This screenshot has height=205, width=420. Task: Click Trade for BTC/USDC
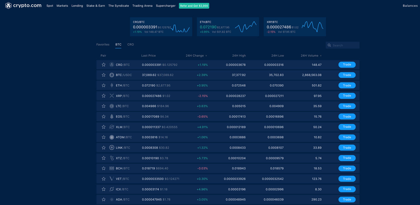(347, 75)
